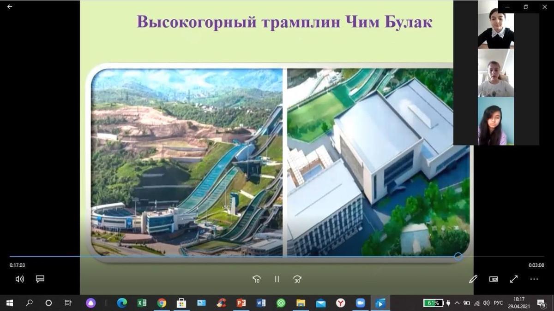
Task: Click the seek bar position handle
Action: pos(458,257)
